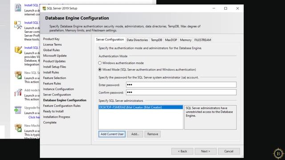Click Instance Configuration step in sidebar
The image size is (285, 160).
(x=58, y=89)
